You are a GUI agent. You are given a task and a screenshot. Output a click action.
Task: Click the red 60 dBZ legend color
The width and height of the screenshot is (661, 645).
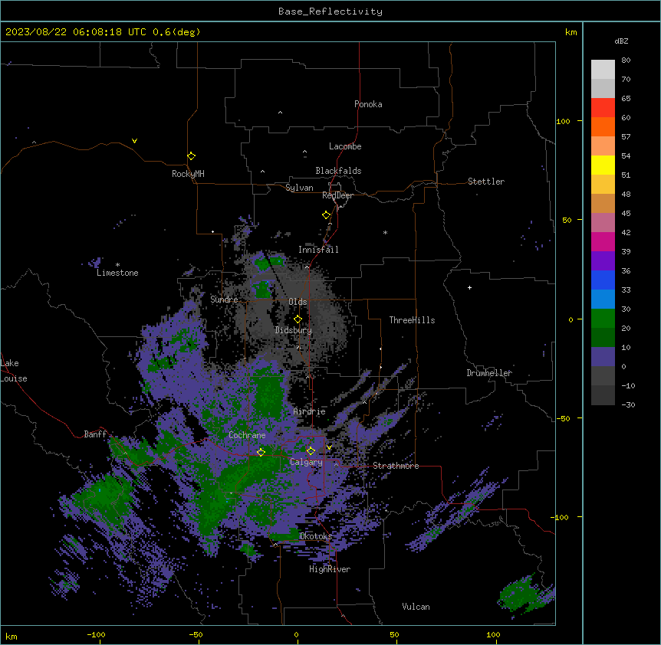[x=603, y=107]
